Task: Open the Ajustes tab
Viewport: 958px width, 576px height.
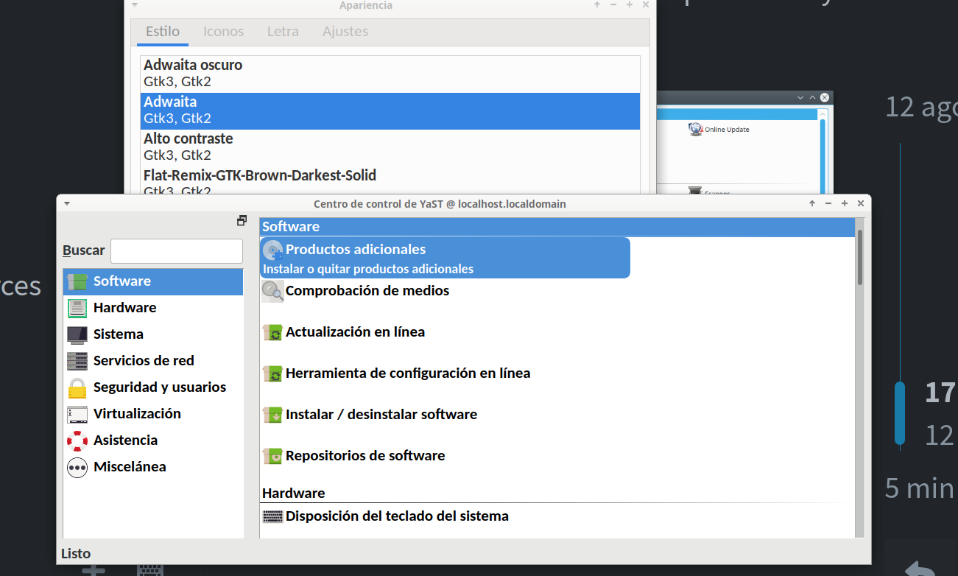Action: [345, 32]
